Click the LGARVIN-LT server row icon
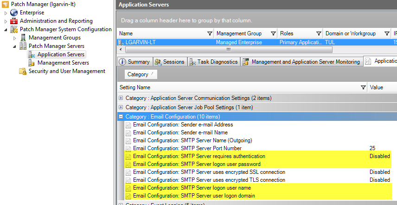397x205 pixels. pyautogui.click(x=121, y=43)
